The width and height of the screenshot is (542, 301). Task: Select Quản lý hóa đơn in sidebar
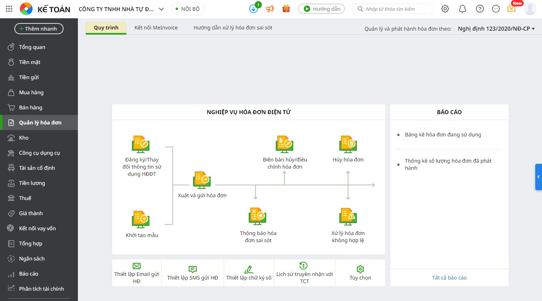tap(39, 122)
